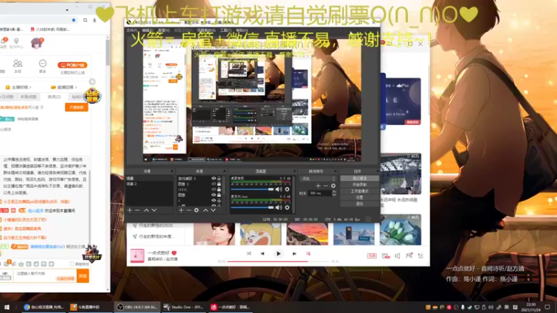Image resolution: width=557 pixels, height=313 pixels.
Task: Click the orange send button in chat
Action: [83, 275]
